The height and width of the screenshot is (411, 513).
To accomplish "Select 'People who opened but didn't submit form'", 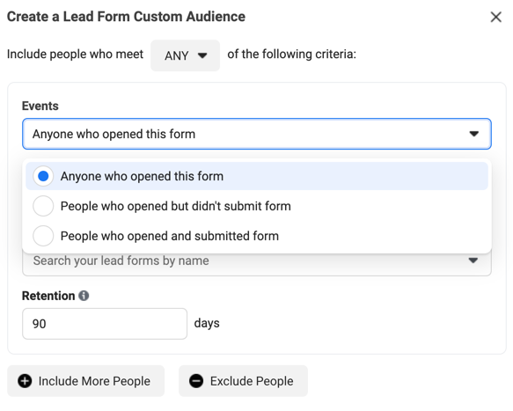I will 43,206.
